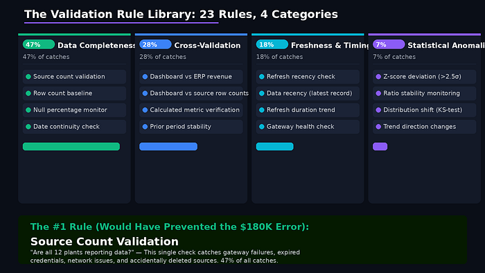
Task: Click the Refresh recency check rule
Action: [x=308, y=77]
